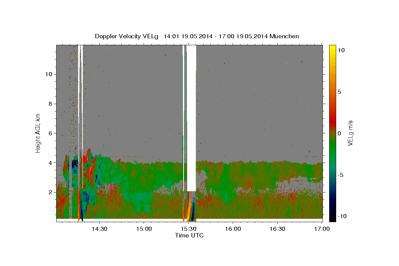This screenshot has width=399, height=266.
Task: Click the colorbar value -5 label
Action: point(340,175)
